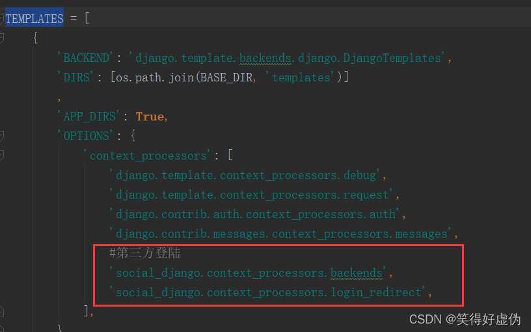Click the 'templates' string argument

(301, 77)
